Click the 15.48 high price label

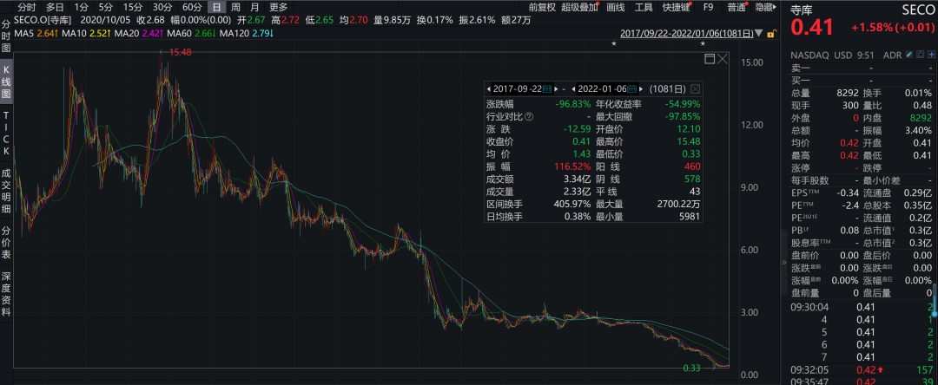tap(180, 53)
